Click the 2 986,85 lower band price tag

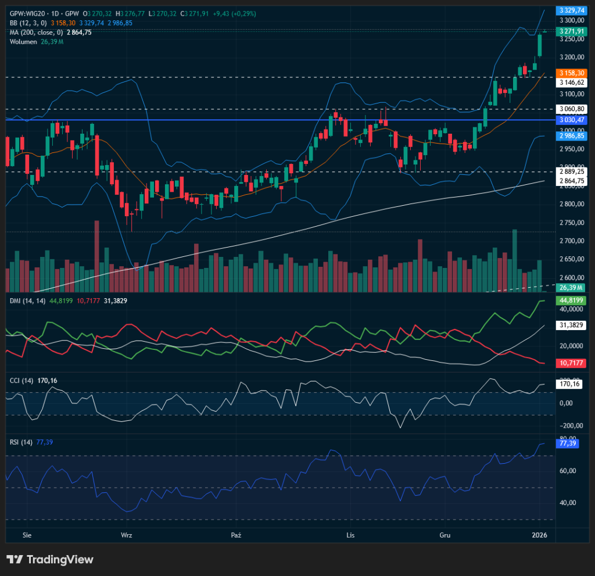571,135
